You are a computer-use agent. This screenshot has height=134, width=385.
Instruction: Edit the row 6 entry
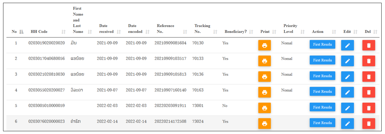pos(347,124)
